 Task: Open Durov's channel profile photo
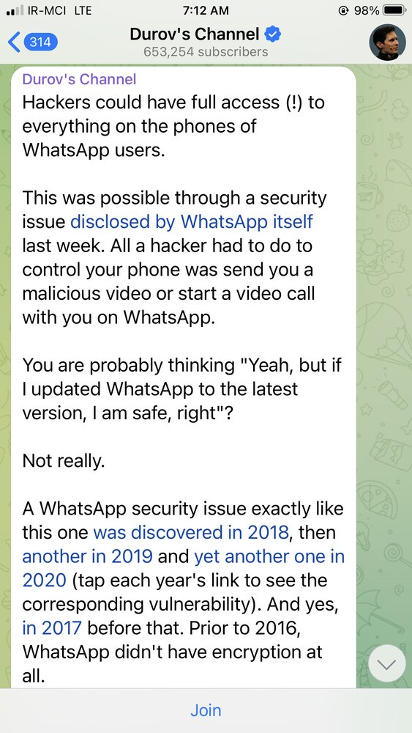[x=387, y=43]
